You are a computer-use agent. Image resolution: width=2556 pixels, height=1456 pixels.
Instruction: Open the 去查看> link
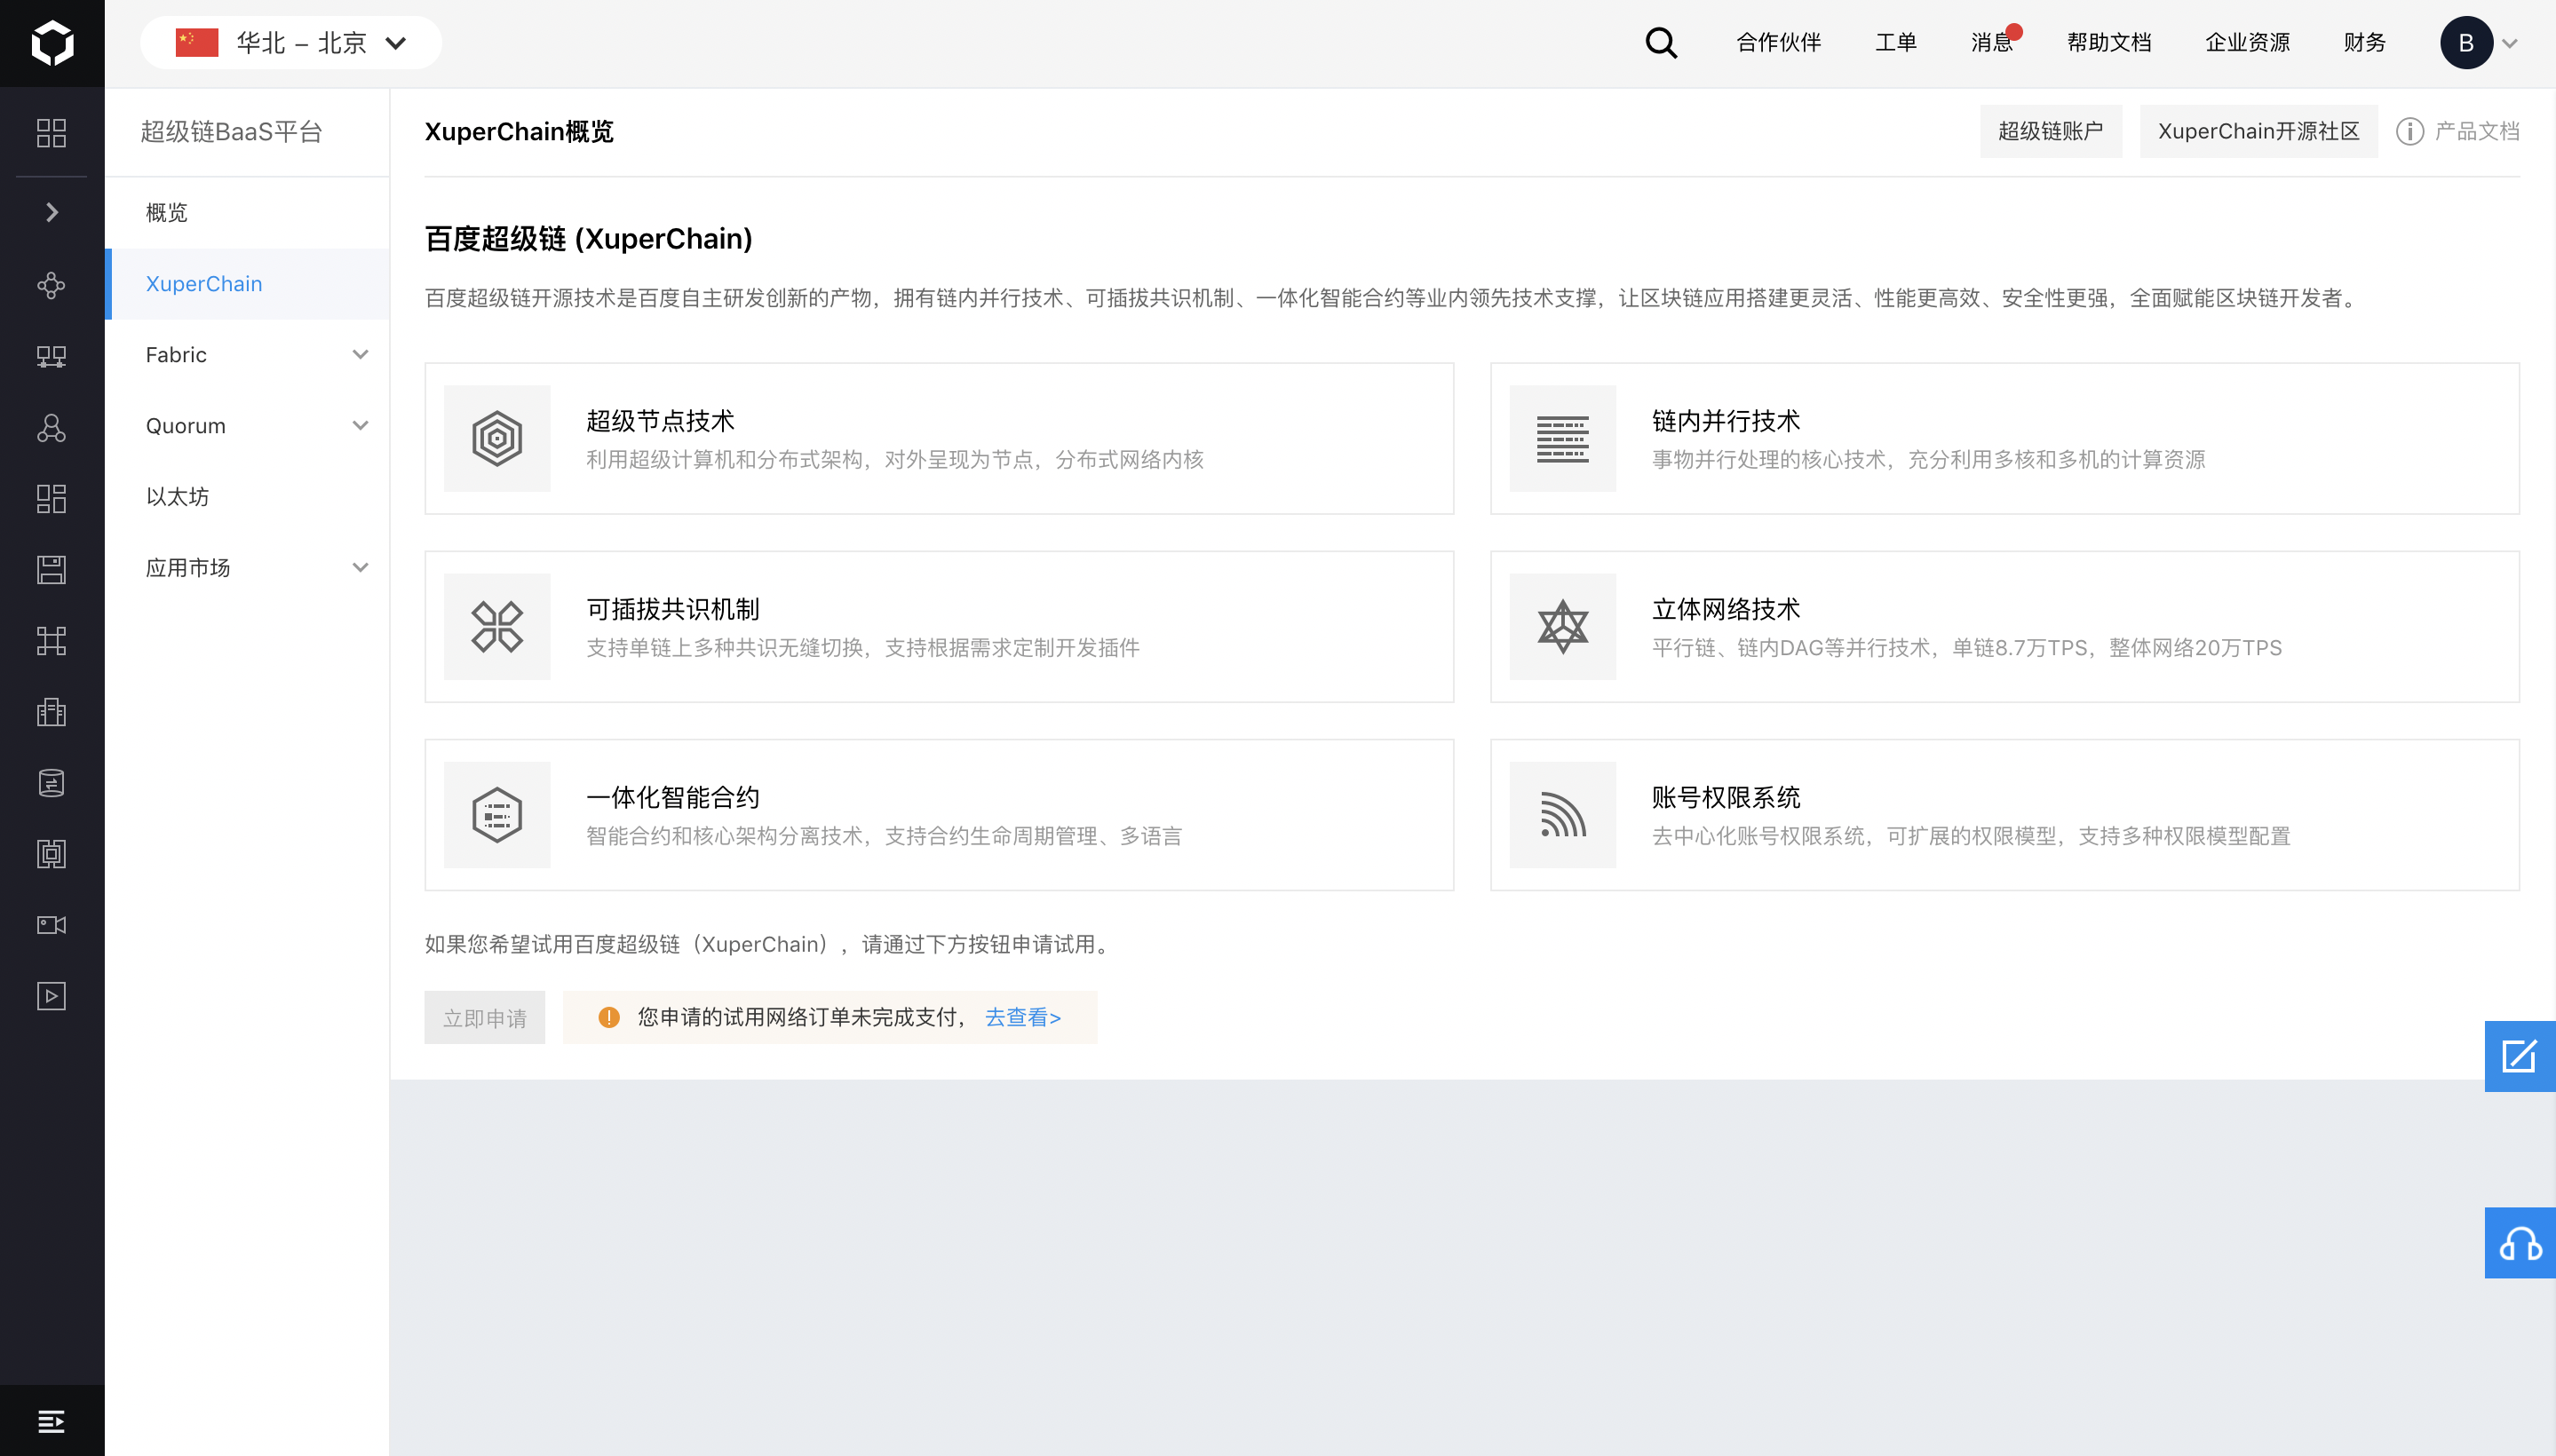click(1022, 1017)
